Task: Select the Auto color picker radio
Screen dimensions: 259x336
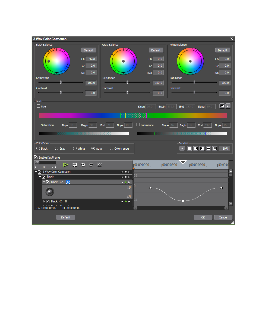Action: tap(93, 149)
